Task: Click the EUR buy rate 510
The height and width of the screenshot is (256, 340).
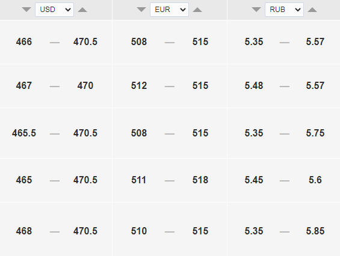Action: click(139, 231)
